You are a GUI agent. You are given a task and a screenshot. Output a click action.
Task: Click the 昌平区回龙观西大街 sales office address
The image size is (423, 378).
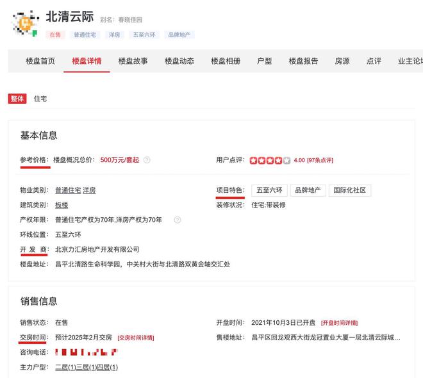tap(326, 337)
